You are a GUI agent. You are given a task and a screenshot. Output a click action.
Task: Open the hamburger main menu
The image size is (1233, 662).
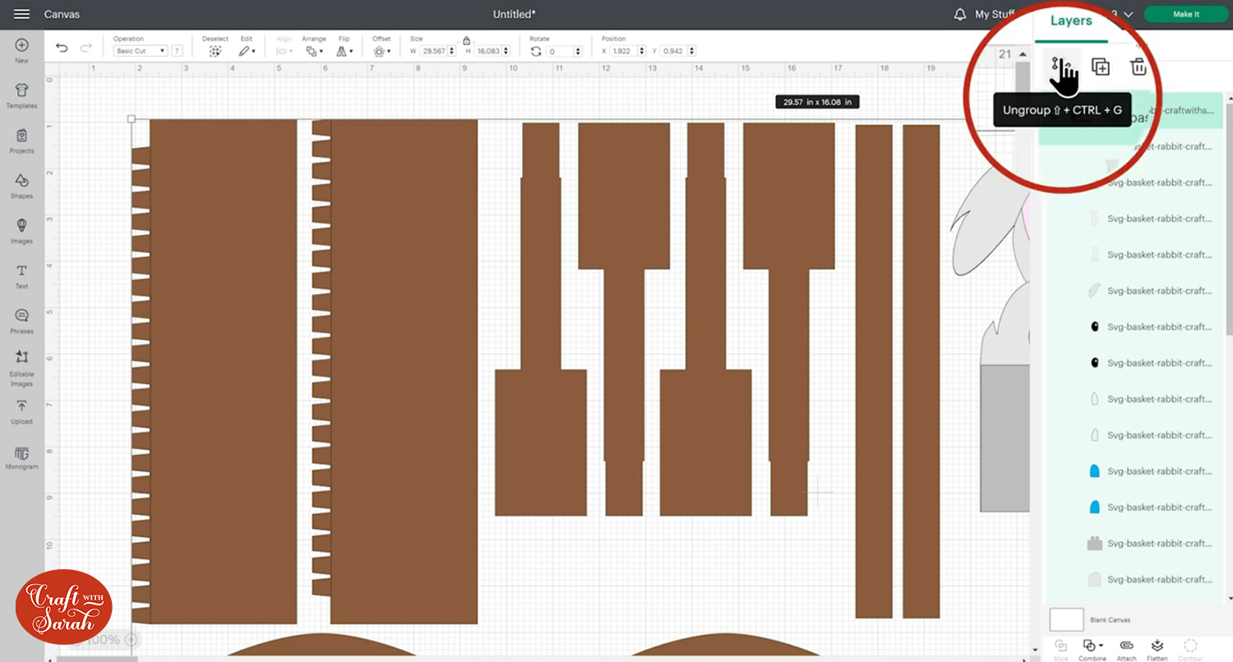coord(22,14)
